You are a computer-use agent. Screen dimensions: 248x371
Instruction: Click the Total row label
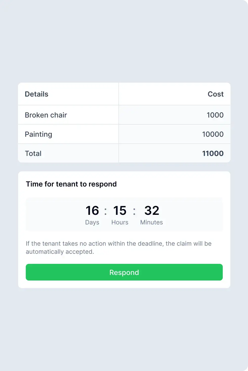33,153
